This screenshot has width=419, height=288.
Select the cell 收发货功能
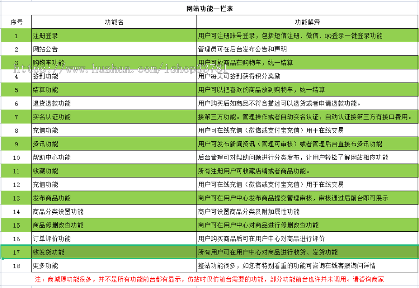tap(114, 252)
